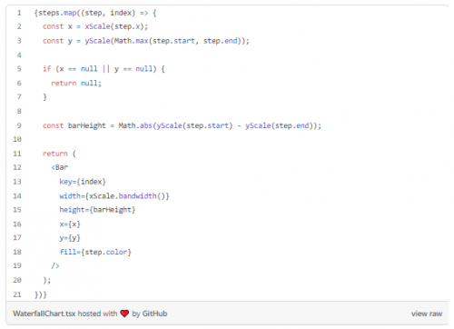Select line number 14
The height and width of the screenshot is (329, 454).
coord(17,196)
